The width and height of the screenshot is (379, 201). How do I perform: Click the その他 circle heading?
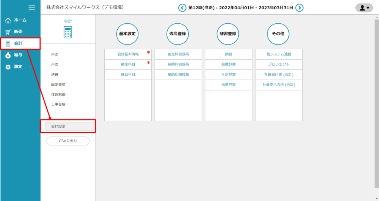tap(278, 34)
